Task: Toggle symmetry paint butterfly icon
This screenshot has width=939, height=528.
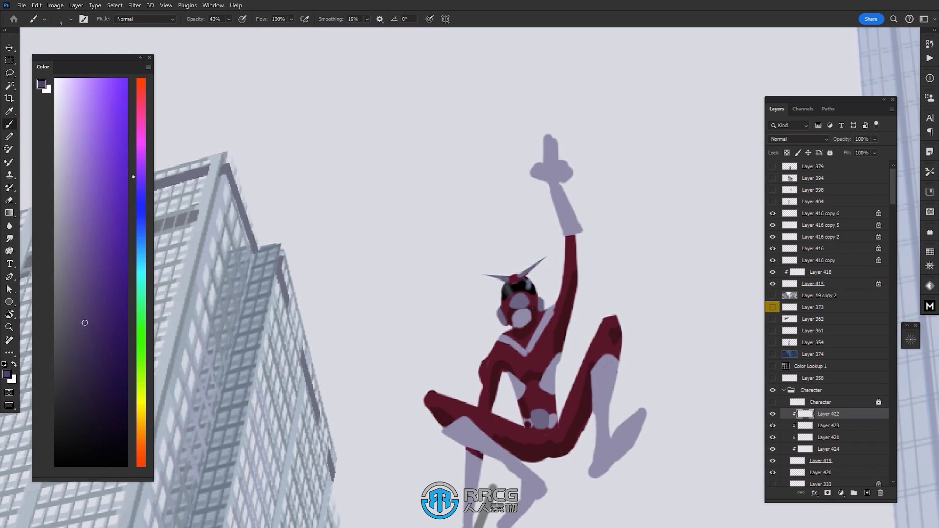Action: coord(446,19)
